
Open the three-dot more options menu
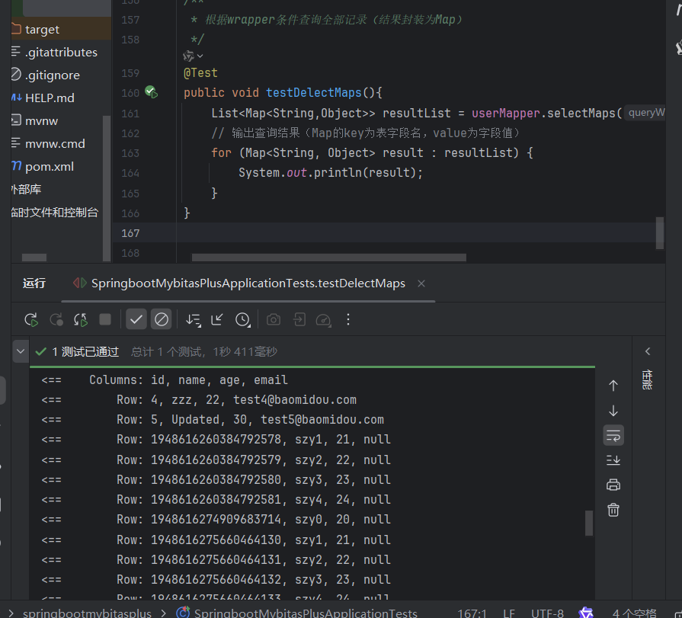coord(348,319)
